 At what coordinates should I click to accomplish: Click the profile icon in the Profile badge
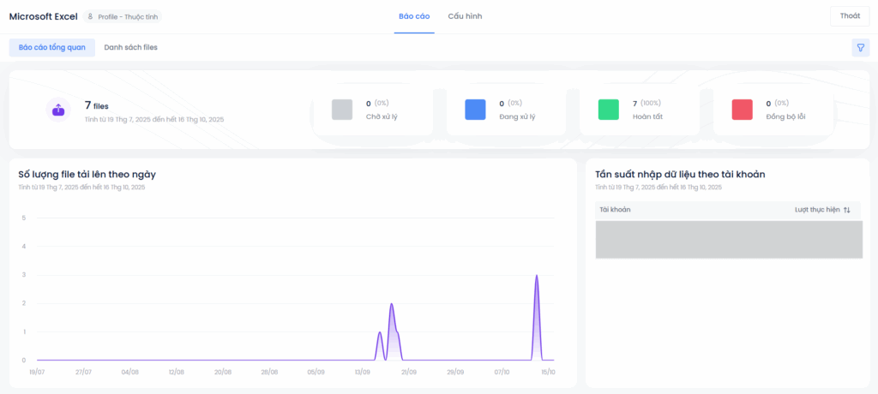click(x=91, y=16)
